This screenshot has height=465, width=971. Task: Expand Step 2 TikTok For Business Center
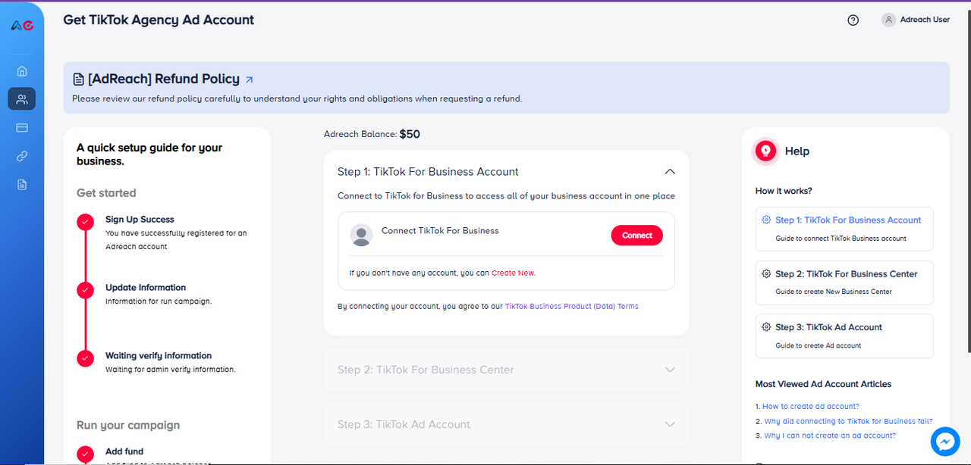pyautogui.click(x=669, y=370)
